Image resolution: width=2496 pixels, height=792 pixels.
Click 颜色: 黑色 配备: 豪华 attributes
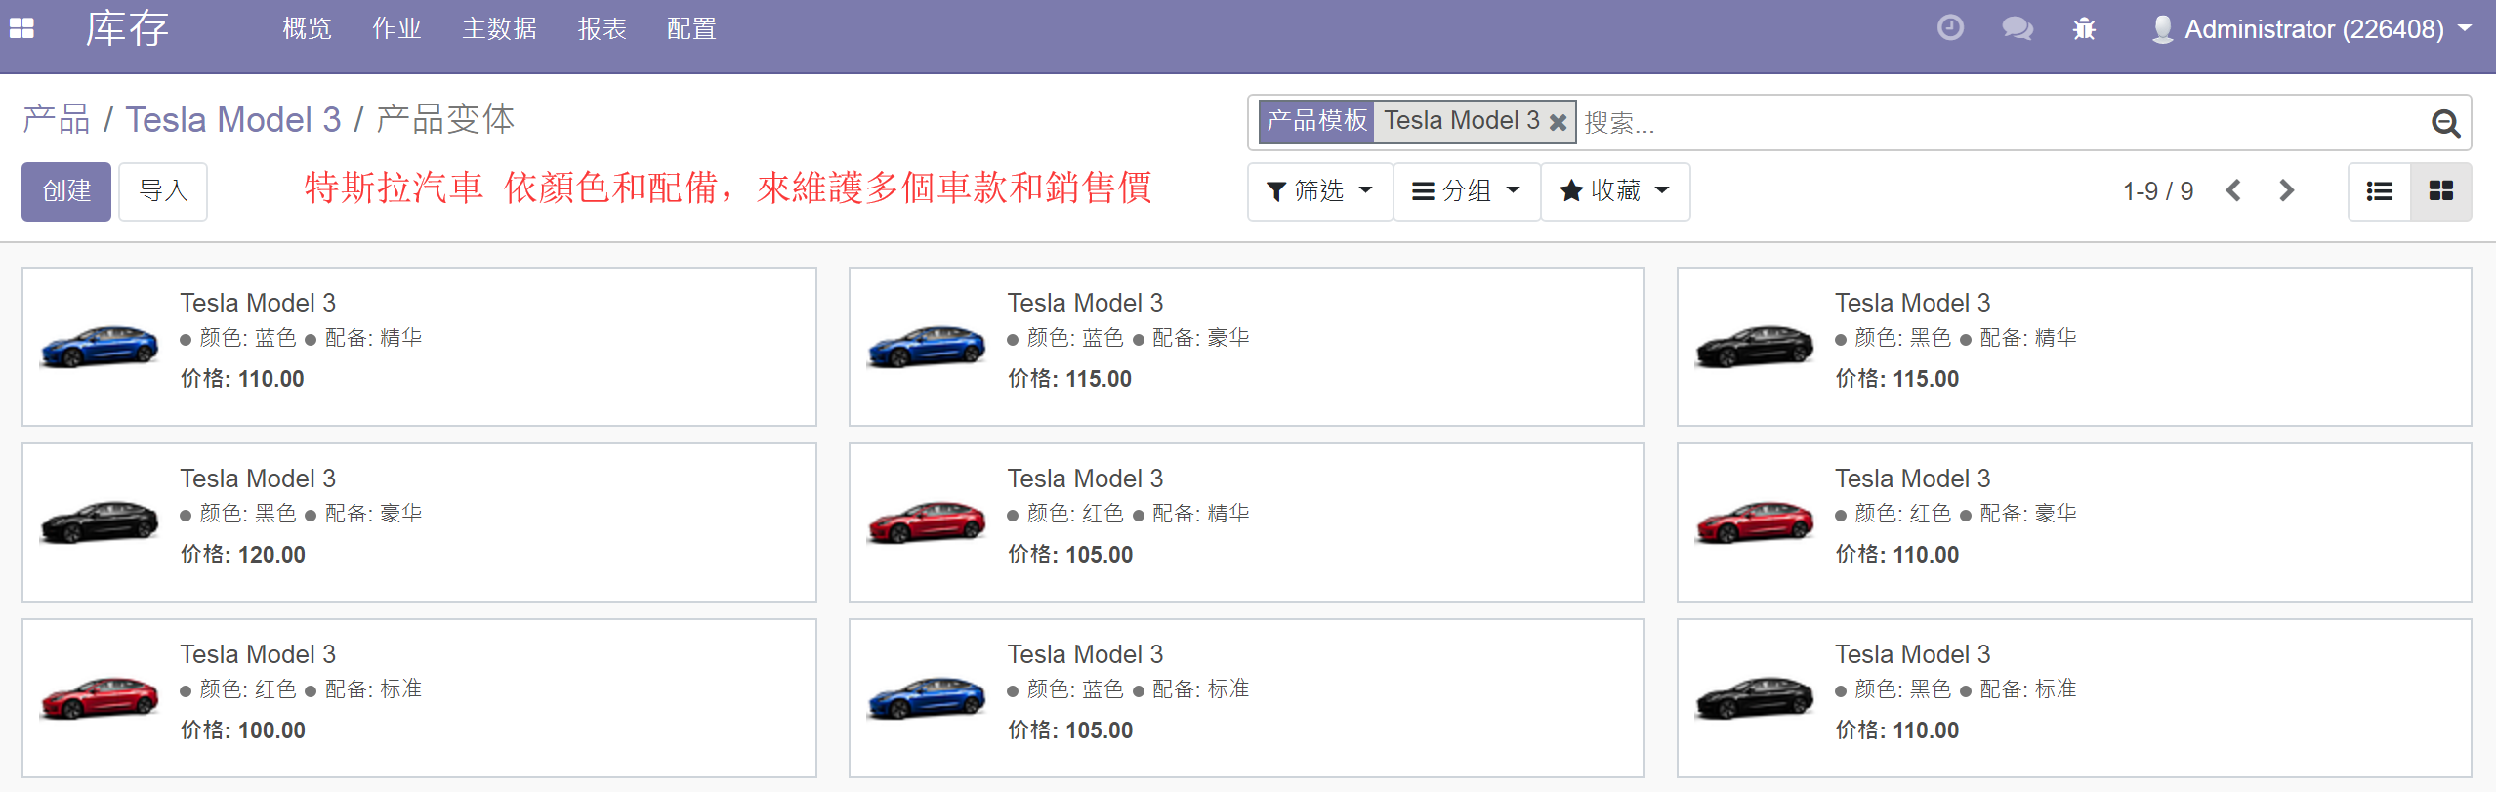[x=301, y=514]
